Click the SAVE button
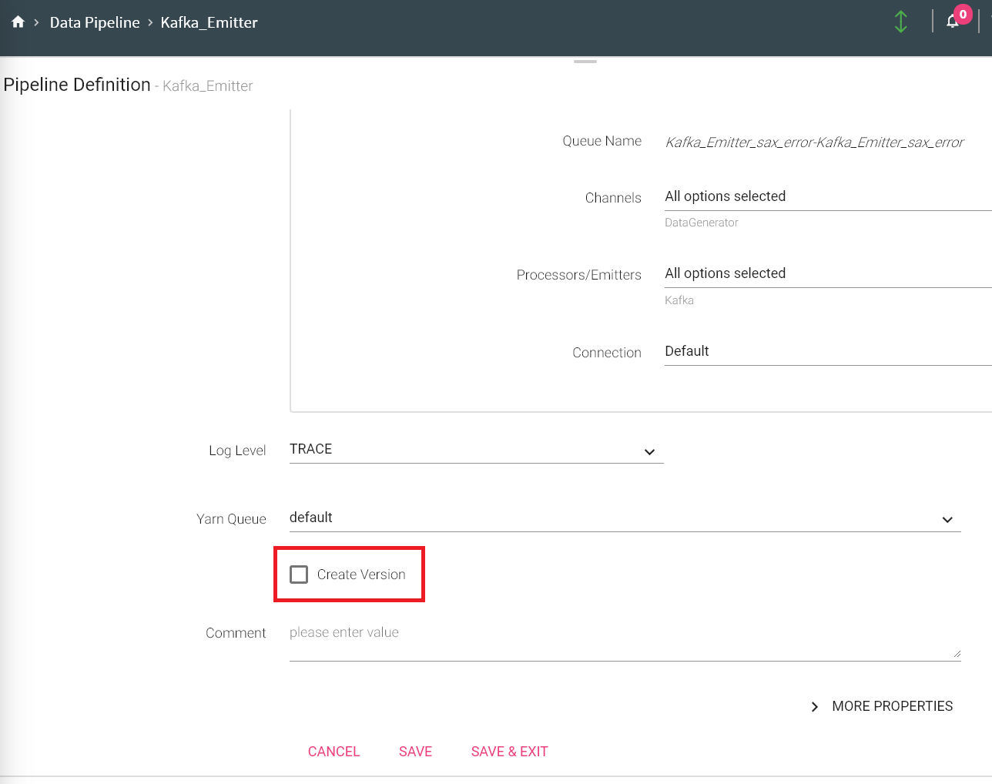The image size is (992, 784). 415,752
